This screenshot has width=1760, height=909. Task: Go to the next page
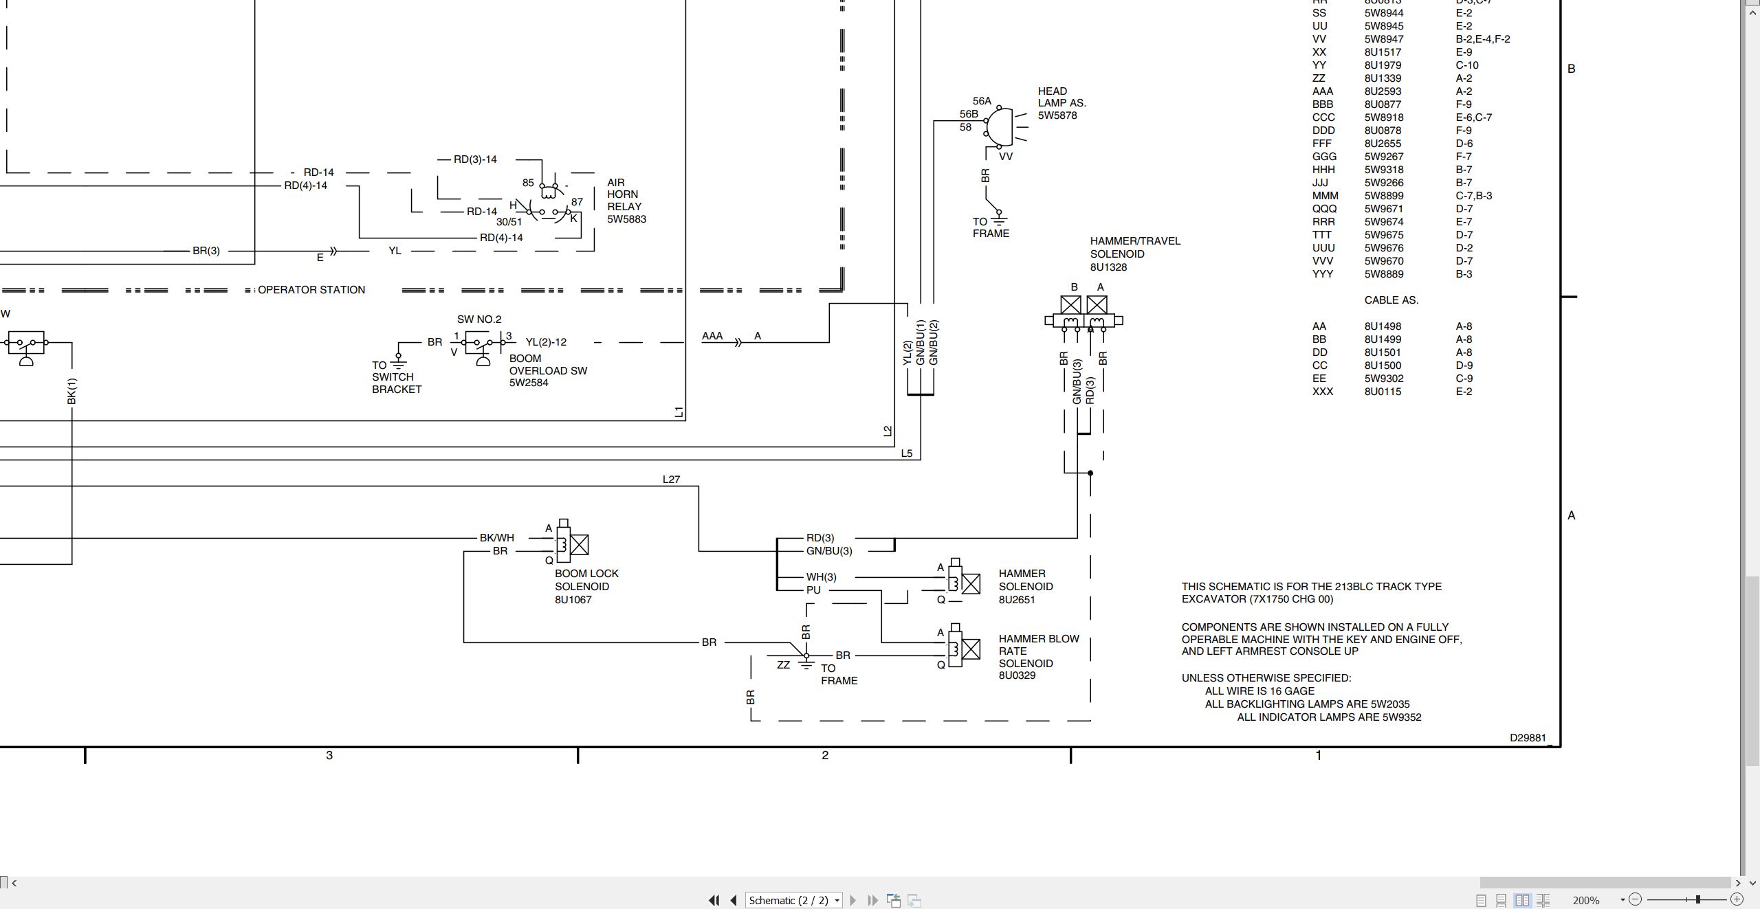853,900
